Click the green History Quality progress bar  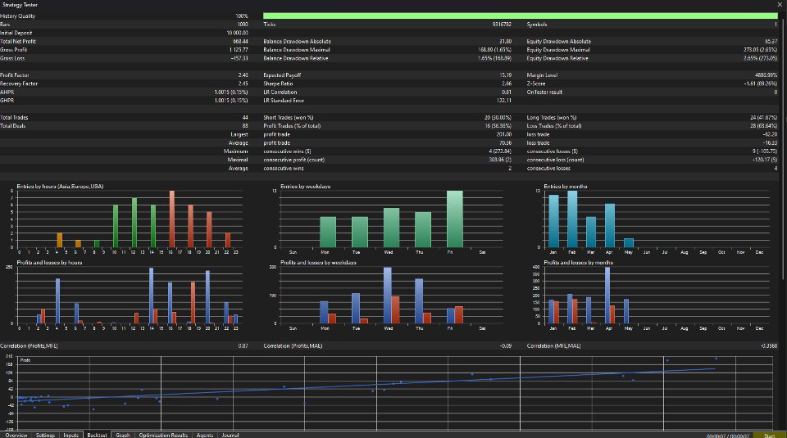point(520,16)
